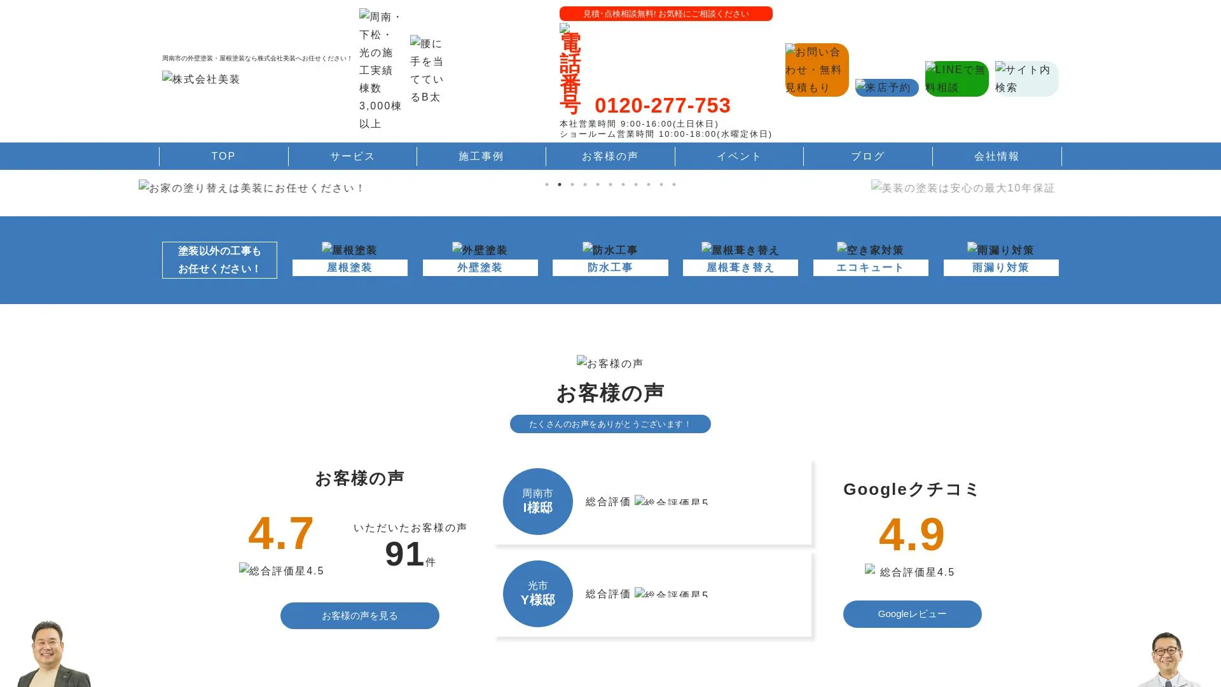Screen dimensions: 1221x687
Task: Open the お家の塗り替えは美装にお任せください slide
Action: click(x=251, y=188)
